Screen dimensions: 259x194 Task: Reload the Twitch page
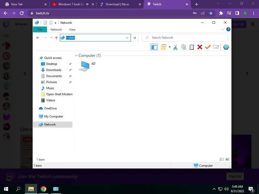pyautogui.click(x=22, y=13)
